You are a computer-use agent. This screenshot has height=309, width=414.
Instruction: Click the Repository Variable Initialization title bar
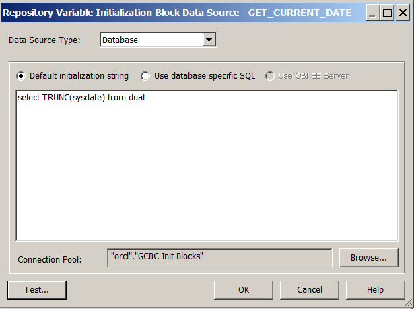[177, 13]
